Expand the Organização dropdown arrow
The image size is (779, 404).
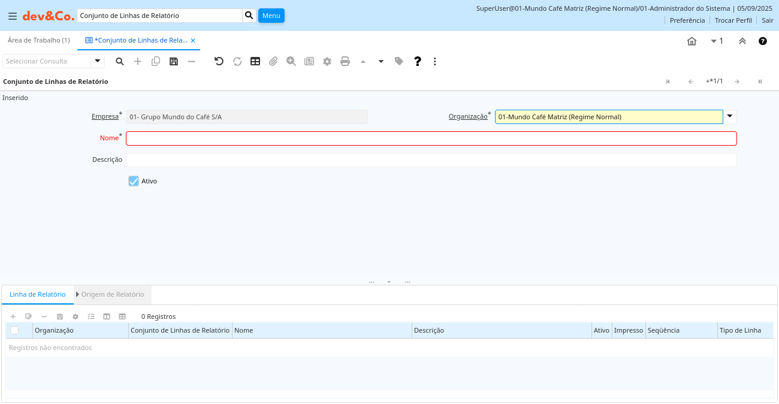click(730, 116)
